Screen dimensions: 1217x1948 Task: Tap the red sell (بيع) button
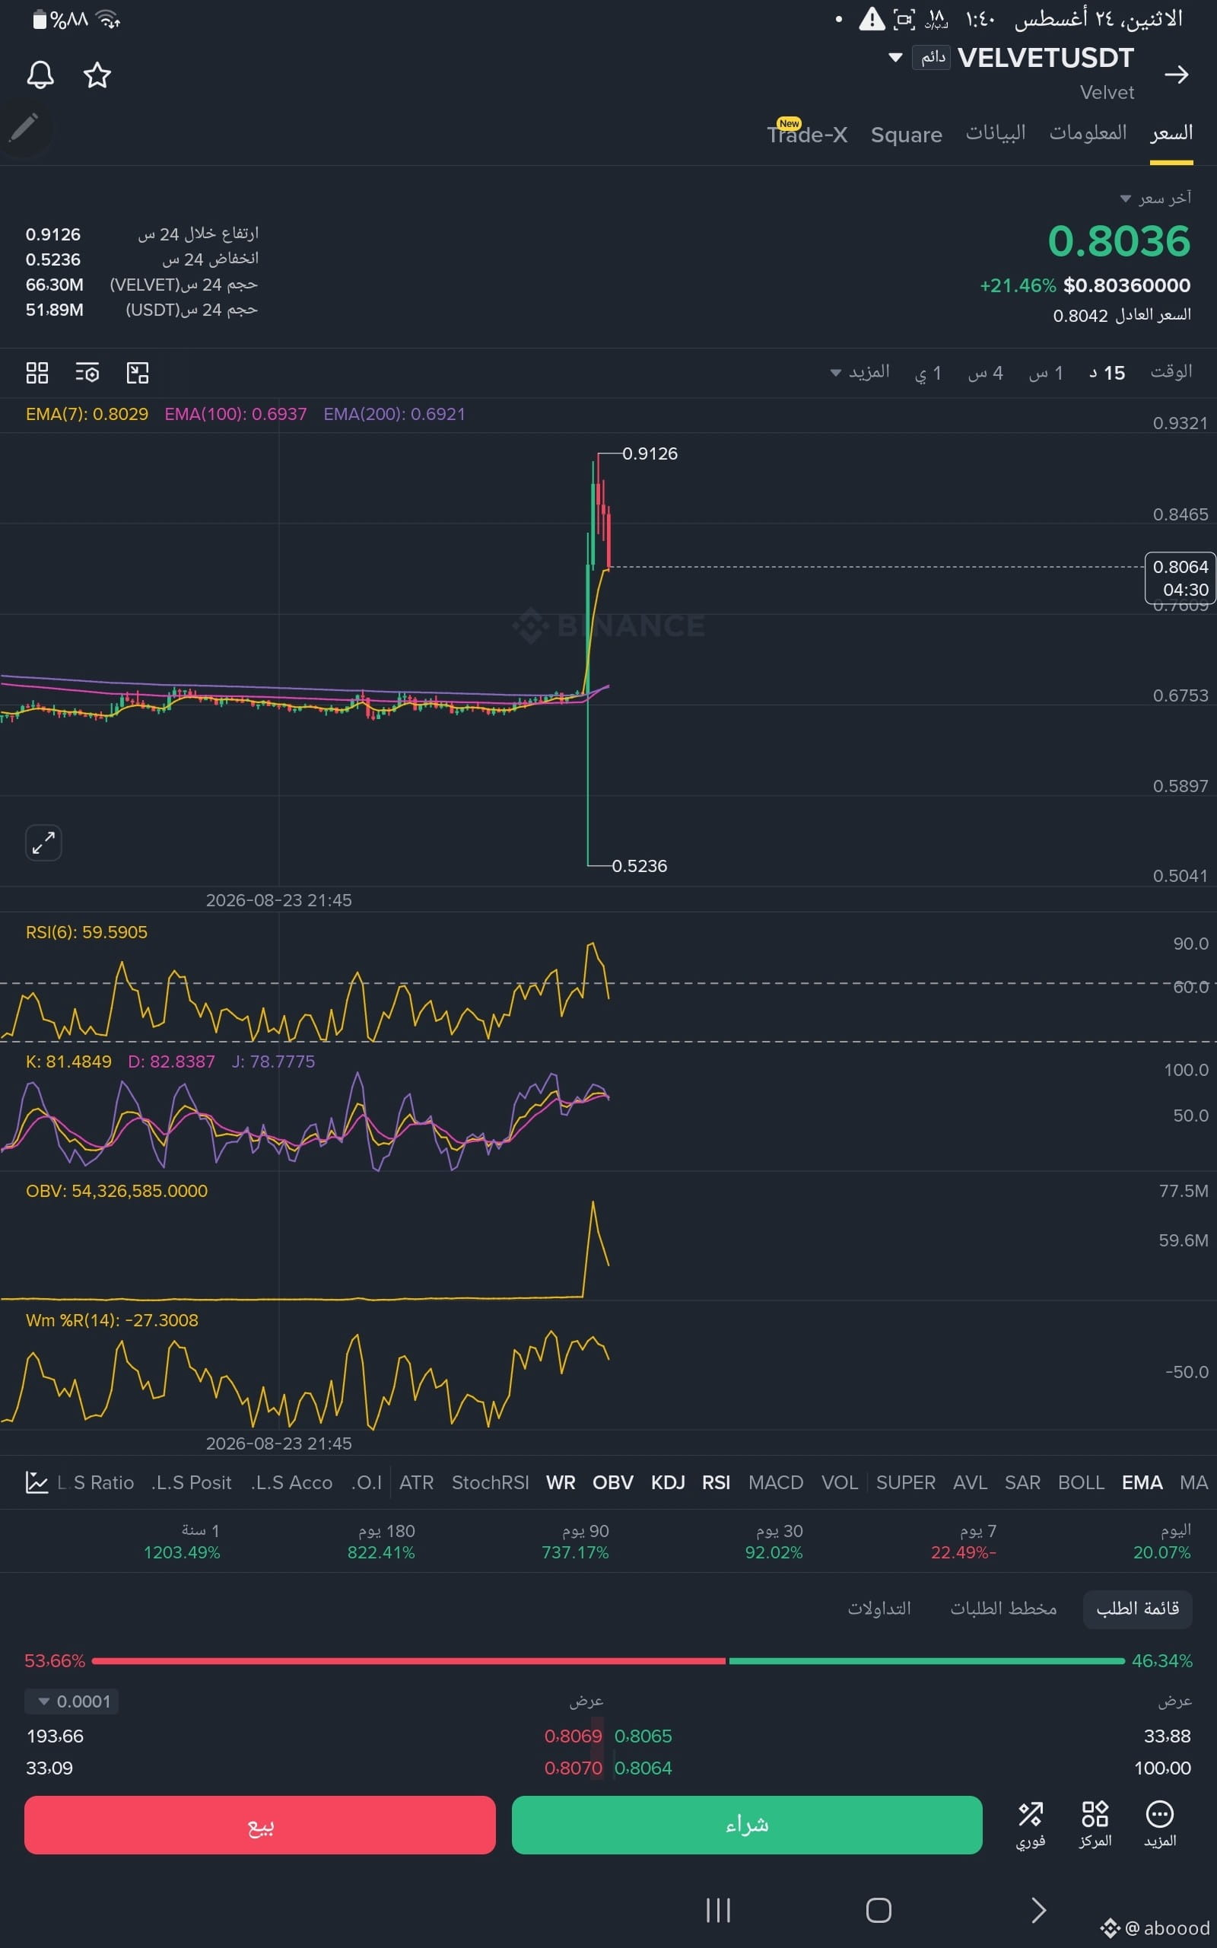(x=260, y=1824)
